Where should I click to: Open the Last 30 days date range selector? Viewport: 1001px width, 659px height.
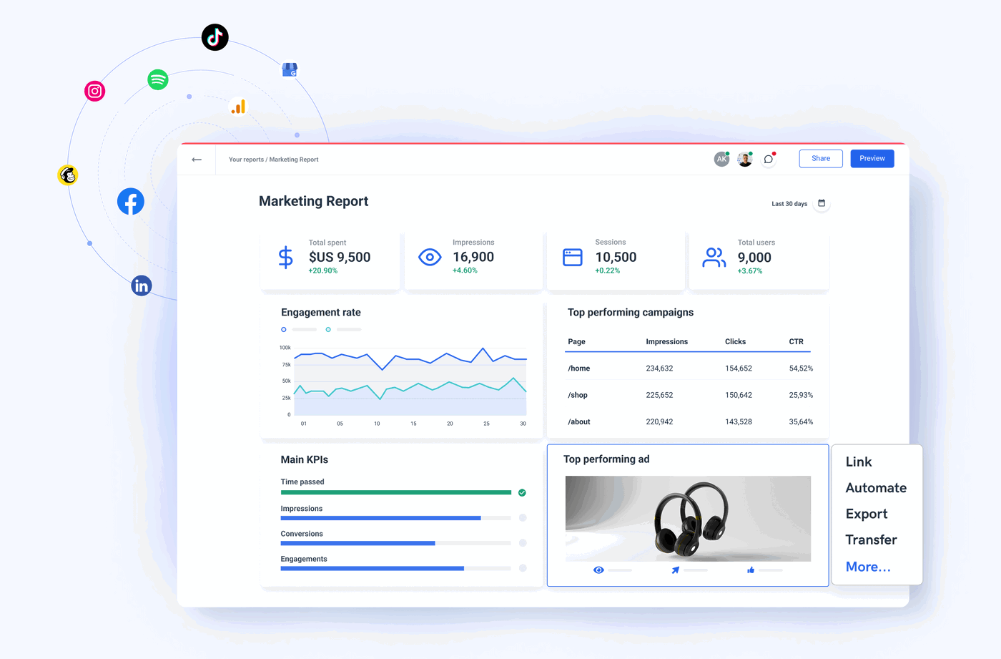click(x=789, y=203)
